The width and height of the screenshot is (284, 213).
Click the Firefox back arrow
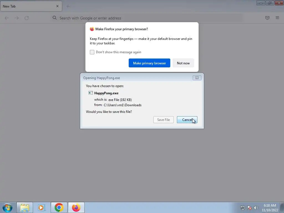pyautogui.click(x=7, y=18)
